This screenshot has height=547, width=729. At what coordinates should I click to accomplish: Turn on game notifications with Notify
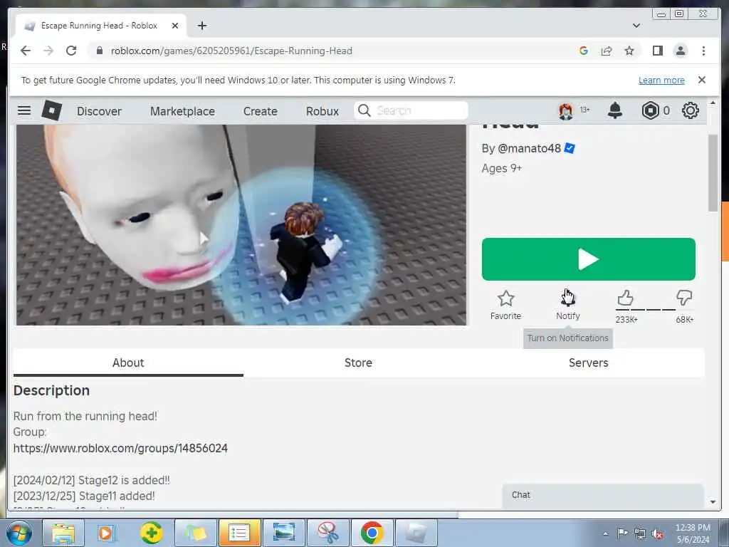pyautogui.click(x=567, y=305)
